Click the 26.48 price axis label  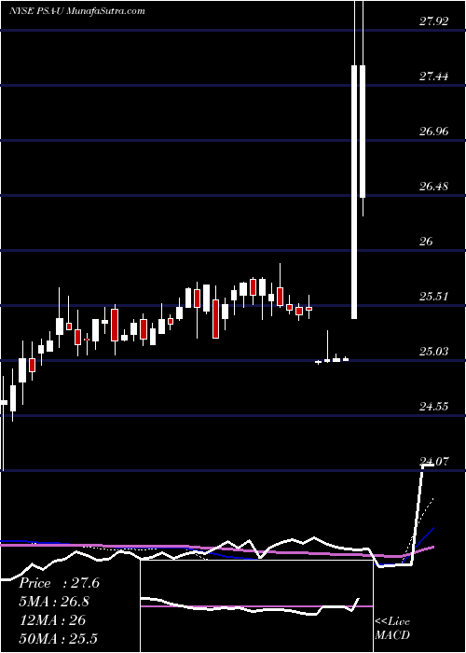[433, 187]
